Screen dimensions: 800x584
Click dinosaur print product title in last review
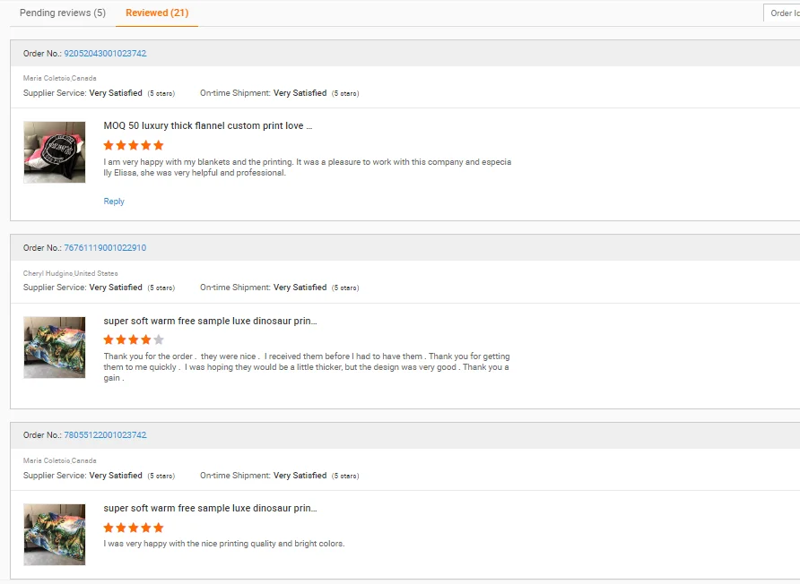(210, 508)
